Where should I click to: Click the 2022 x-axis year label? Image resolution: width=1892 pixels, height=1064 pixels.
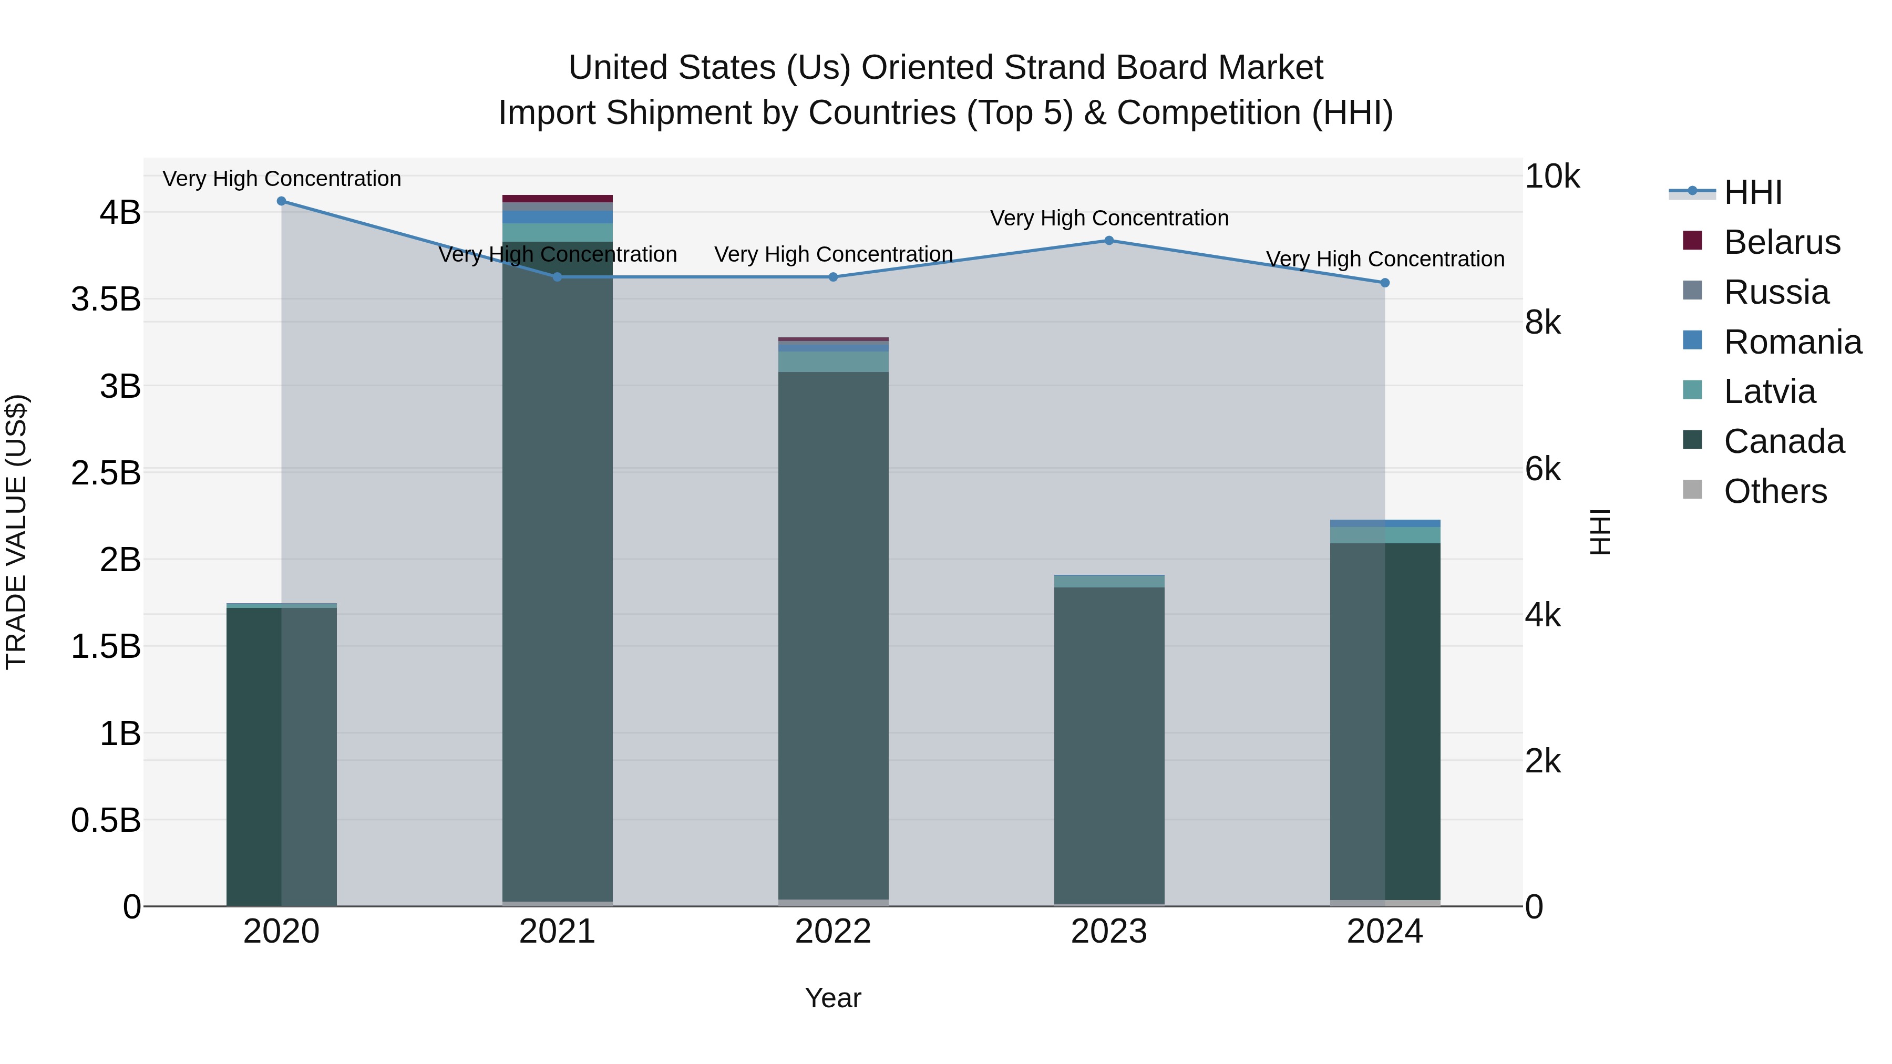tap(833, 932)
